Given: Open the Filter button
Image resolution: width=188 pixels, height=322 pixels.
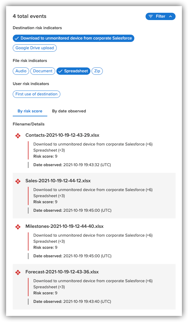Looking at the screenshot, I should pos(160,16).
